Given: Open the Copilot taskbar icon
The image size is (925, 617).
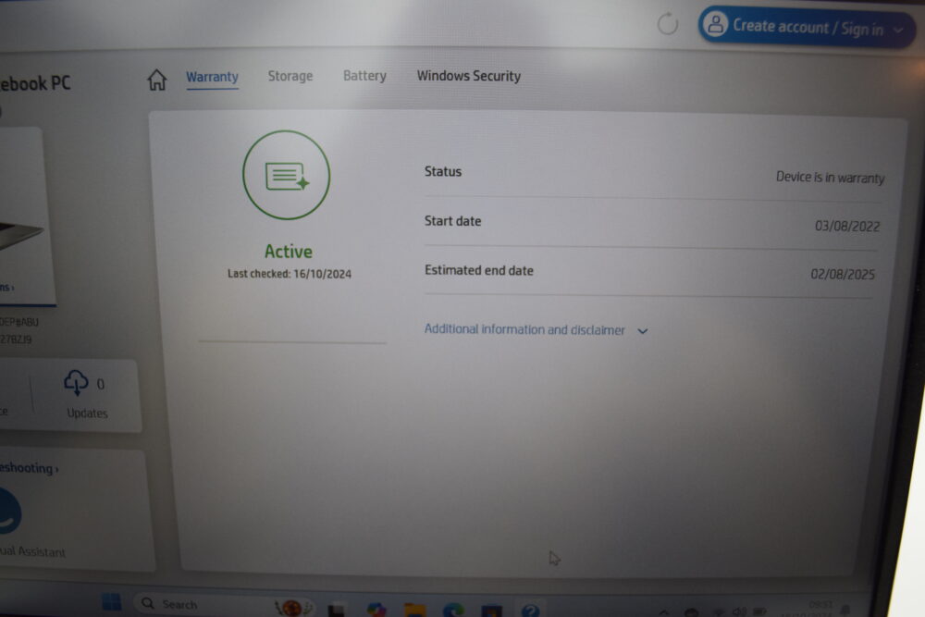Looking at the screenshot, I should 376,610.
